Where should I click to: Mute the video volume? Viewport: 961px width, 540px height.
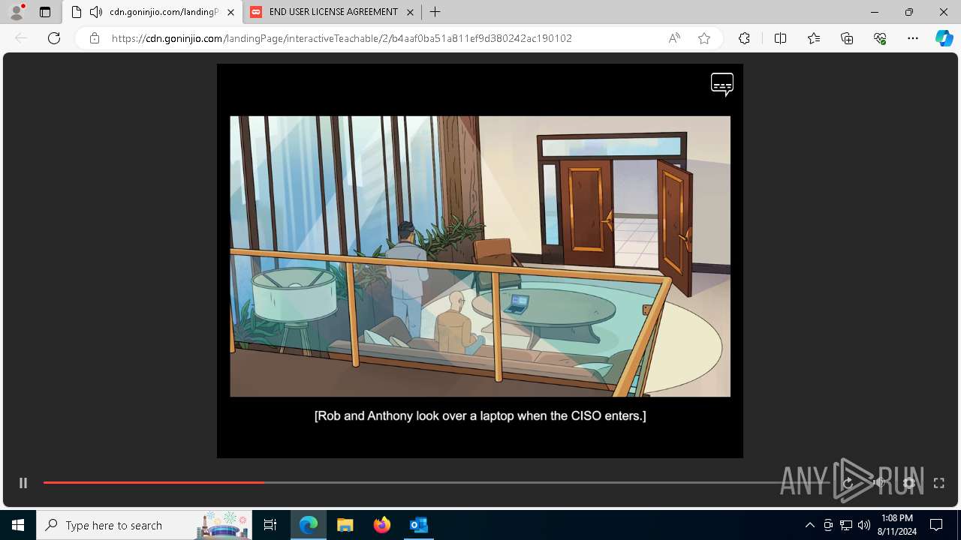pos(879,483)
